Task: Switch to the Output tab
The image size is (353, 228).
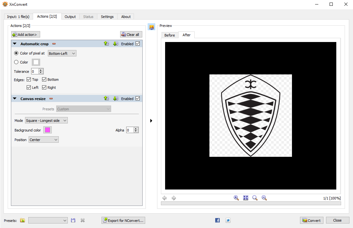Action: click(x=70, y=17)
